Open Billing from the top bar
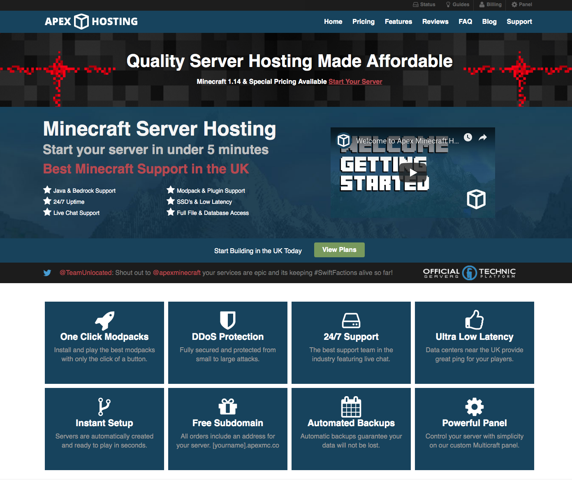 click(x=490, y=5)
